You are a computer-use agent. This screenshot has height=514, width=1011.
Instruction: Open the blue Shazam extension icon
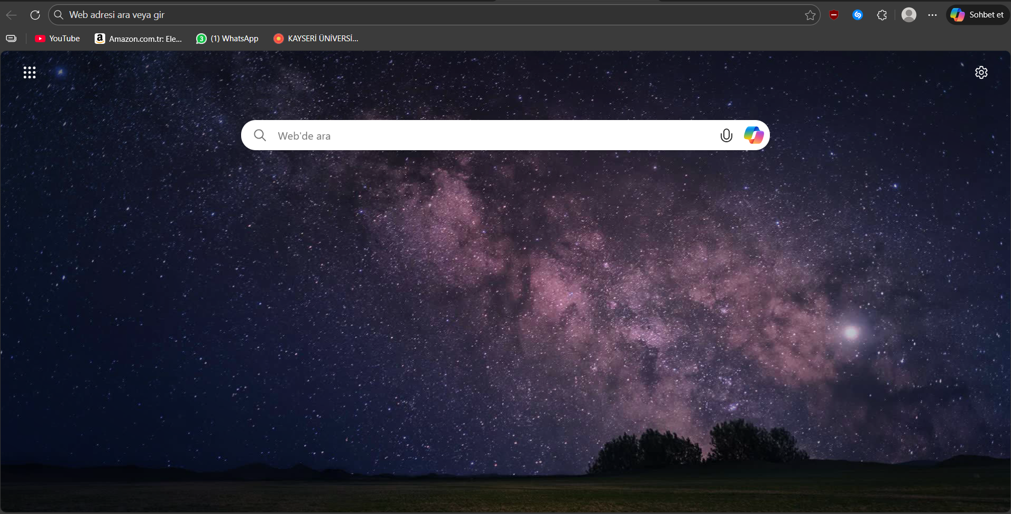858,15
